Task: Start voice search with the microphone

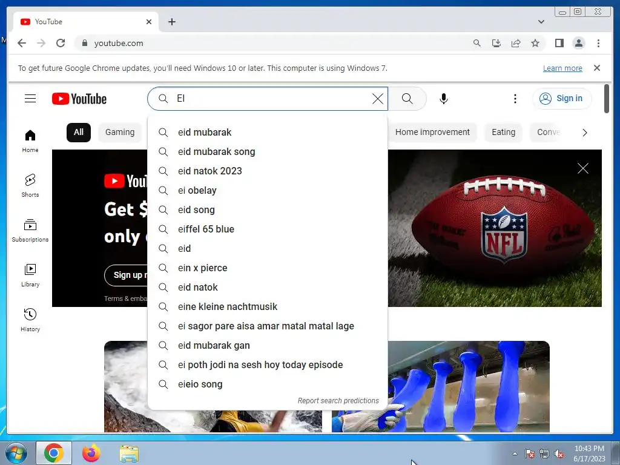Action: pyautogui.click(x=444, y=99)
